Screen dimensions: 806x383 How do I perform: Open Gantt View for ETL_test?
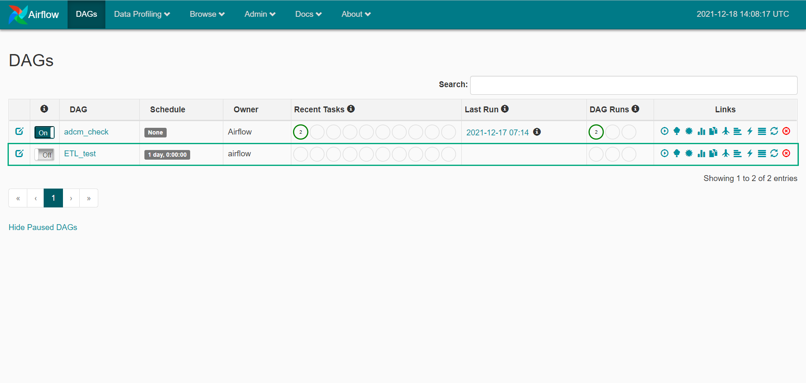tap(738, 153)
